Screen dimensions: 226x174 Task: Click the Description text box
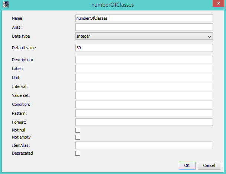click(144, 60)
